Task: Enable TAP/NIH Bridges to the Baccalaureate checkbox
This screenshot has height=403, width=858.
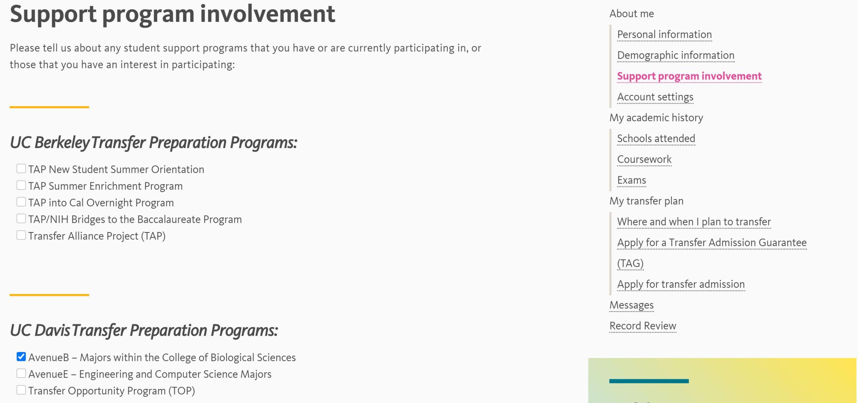Action: coord(21,219)
